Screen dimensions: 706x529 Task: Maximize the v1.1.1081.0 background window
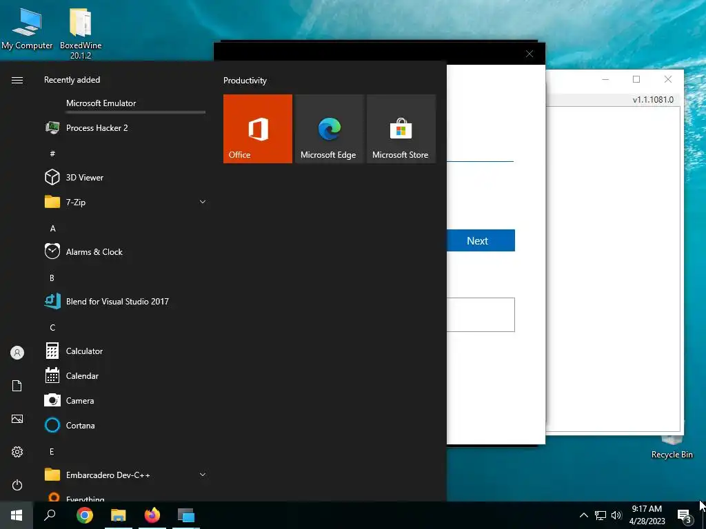[x=636, y=79]
